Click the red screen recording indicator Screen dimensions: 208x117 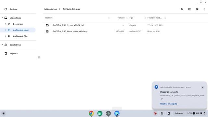click(x=155, y=113)
